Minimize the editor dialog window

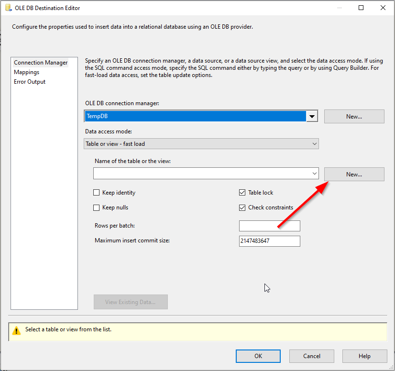pos(339,8)
